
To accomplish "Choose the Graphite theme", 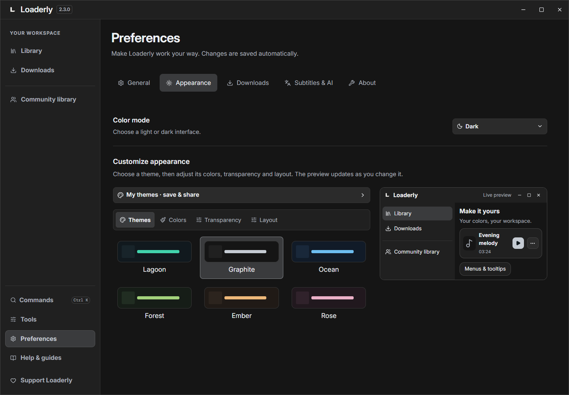I will (241, 258).
